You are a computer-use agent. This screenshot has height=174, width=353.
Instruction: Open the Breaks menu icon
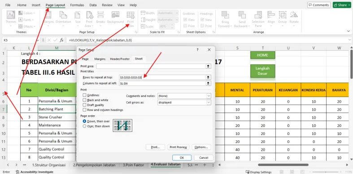point(100,15)
